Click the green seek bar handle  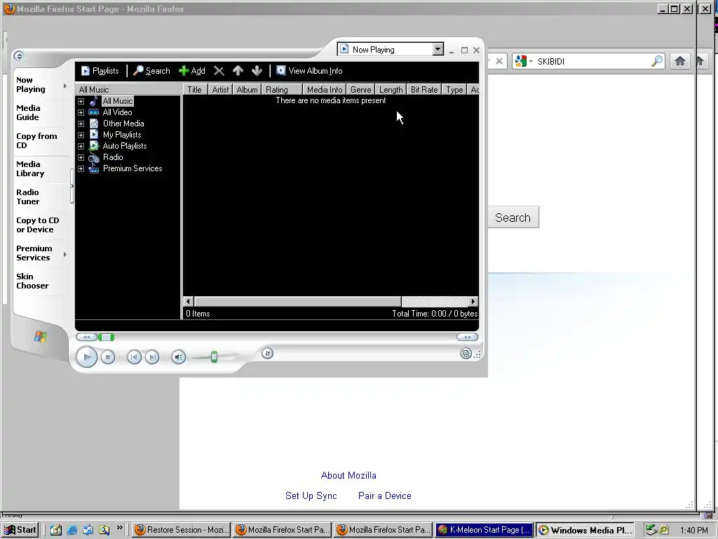[107, 338]
